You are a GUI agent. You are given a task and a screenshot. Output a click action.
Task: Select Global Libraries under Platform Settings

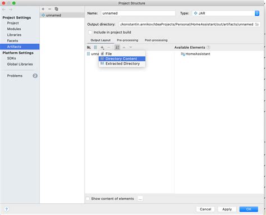20,64
